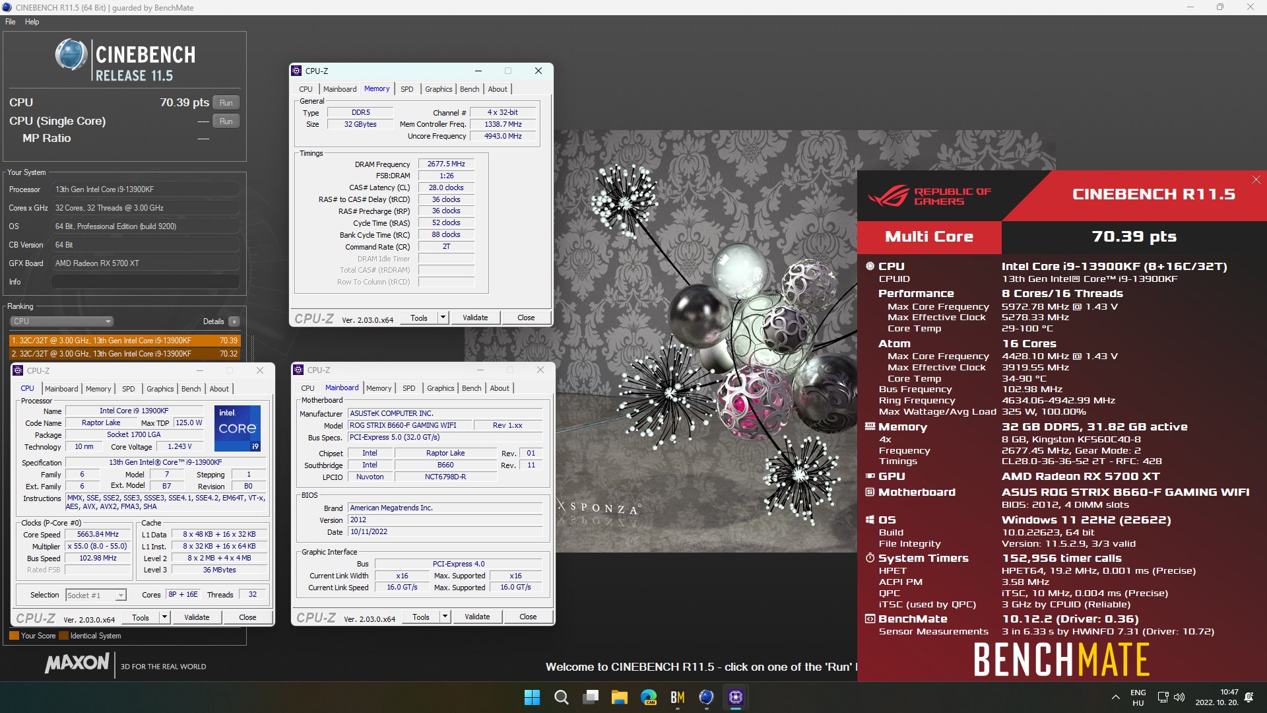Open Mainboard tab in Memory CPU-Z window
This screenshot has height=713, width=1267.
[x=340, y=89]
